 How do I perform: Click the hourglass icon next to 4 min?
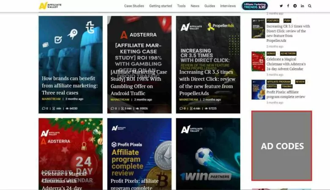[x=191, y=108]
